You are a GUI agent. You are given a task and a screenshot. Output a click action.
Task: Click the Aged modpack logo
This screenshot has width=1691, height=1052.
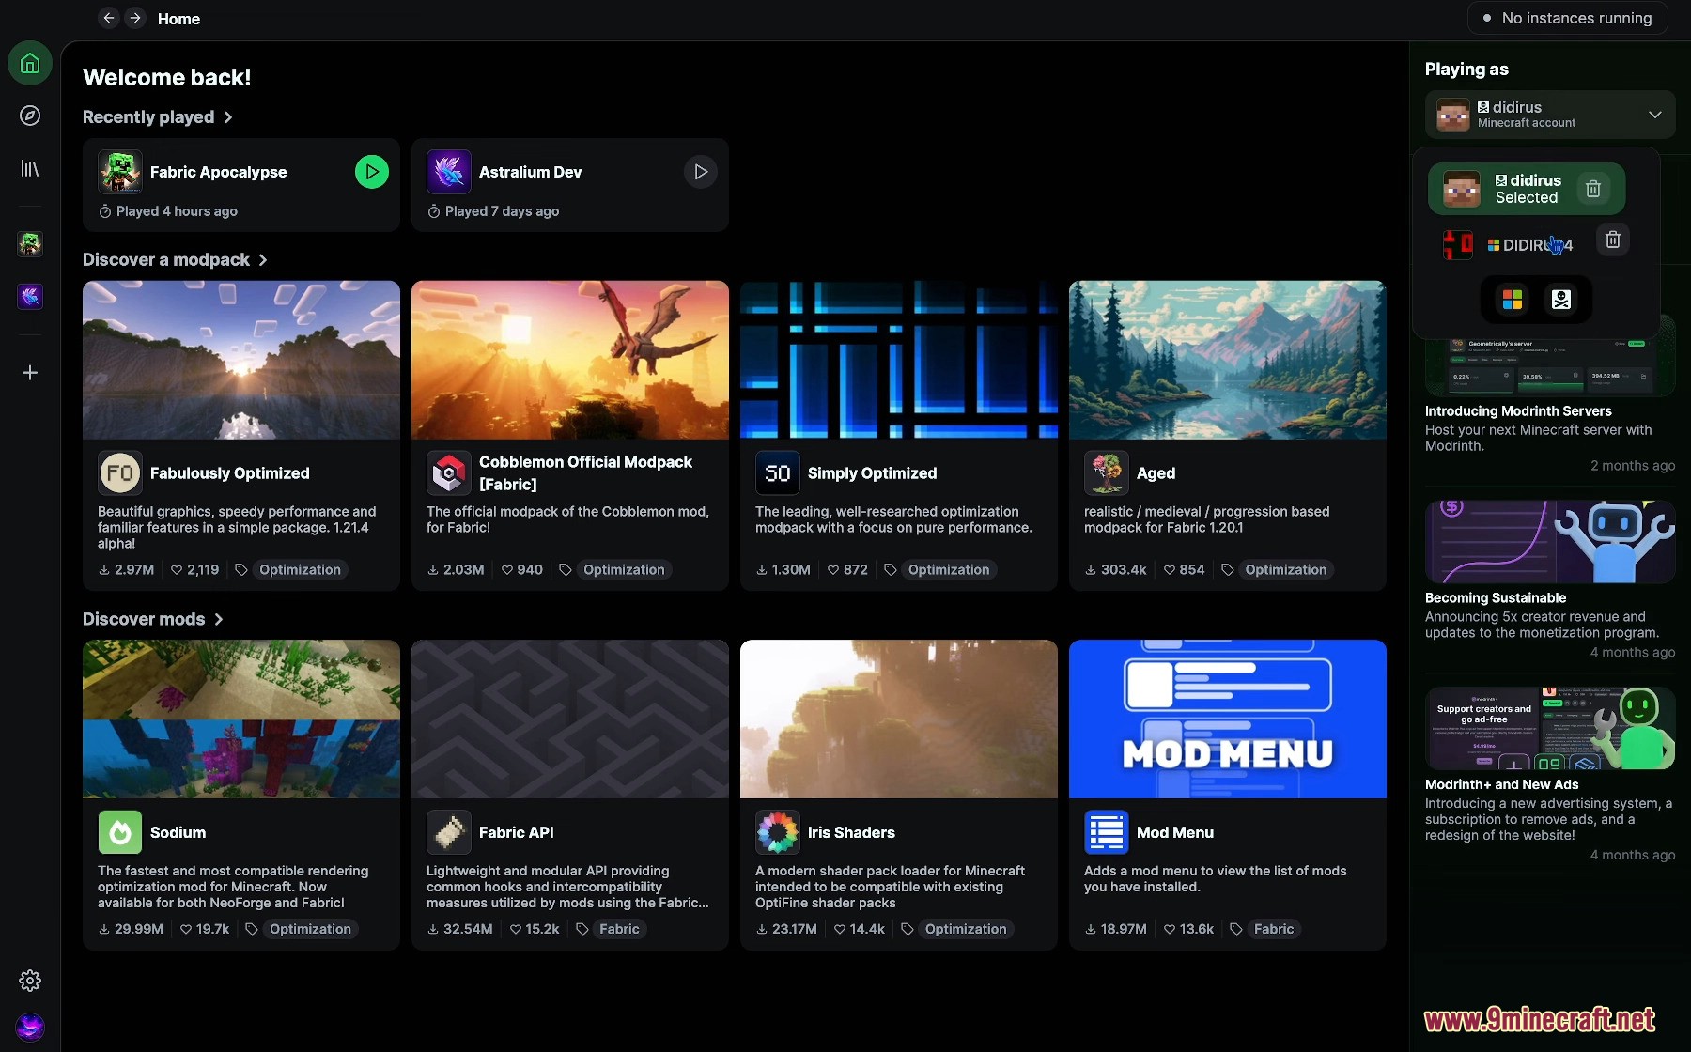tap(1107, 473)
